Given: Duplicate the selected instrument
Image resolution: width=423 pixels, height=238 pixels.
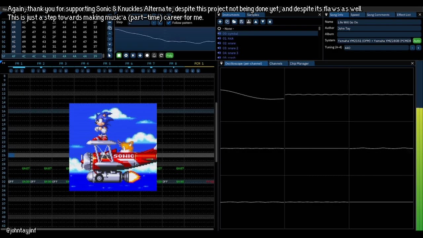Looking at the screenshot, I should click(x=227, y=21).
